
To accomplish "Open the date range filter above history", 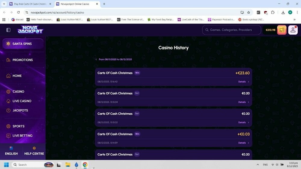I will [x=114, y=60].
